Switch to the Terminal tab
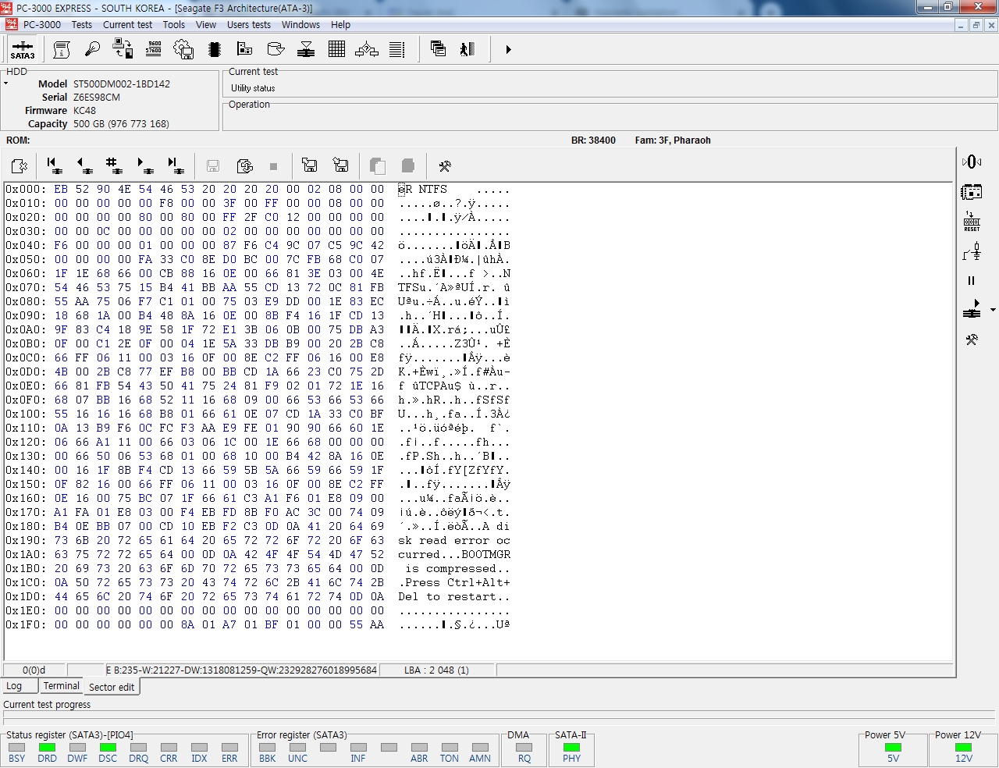The width and height of the screenshot is (999, 768). (61, 686)
